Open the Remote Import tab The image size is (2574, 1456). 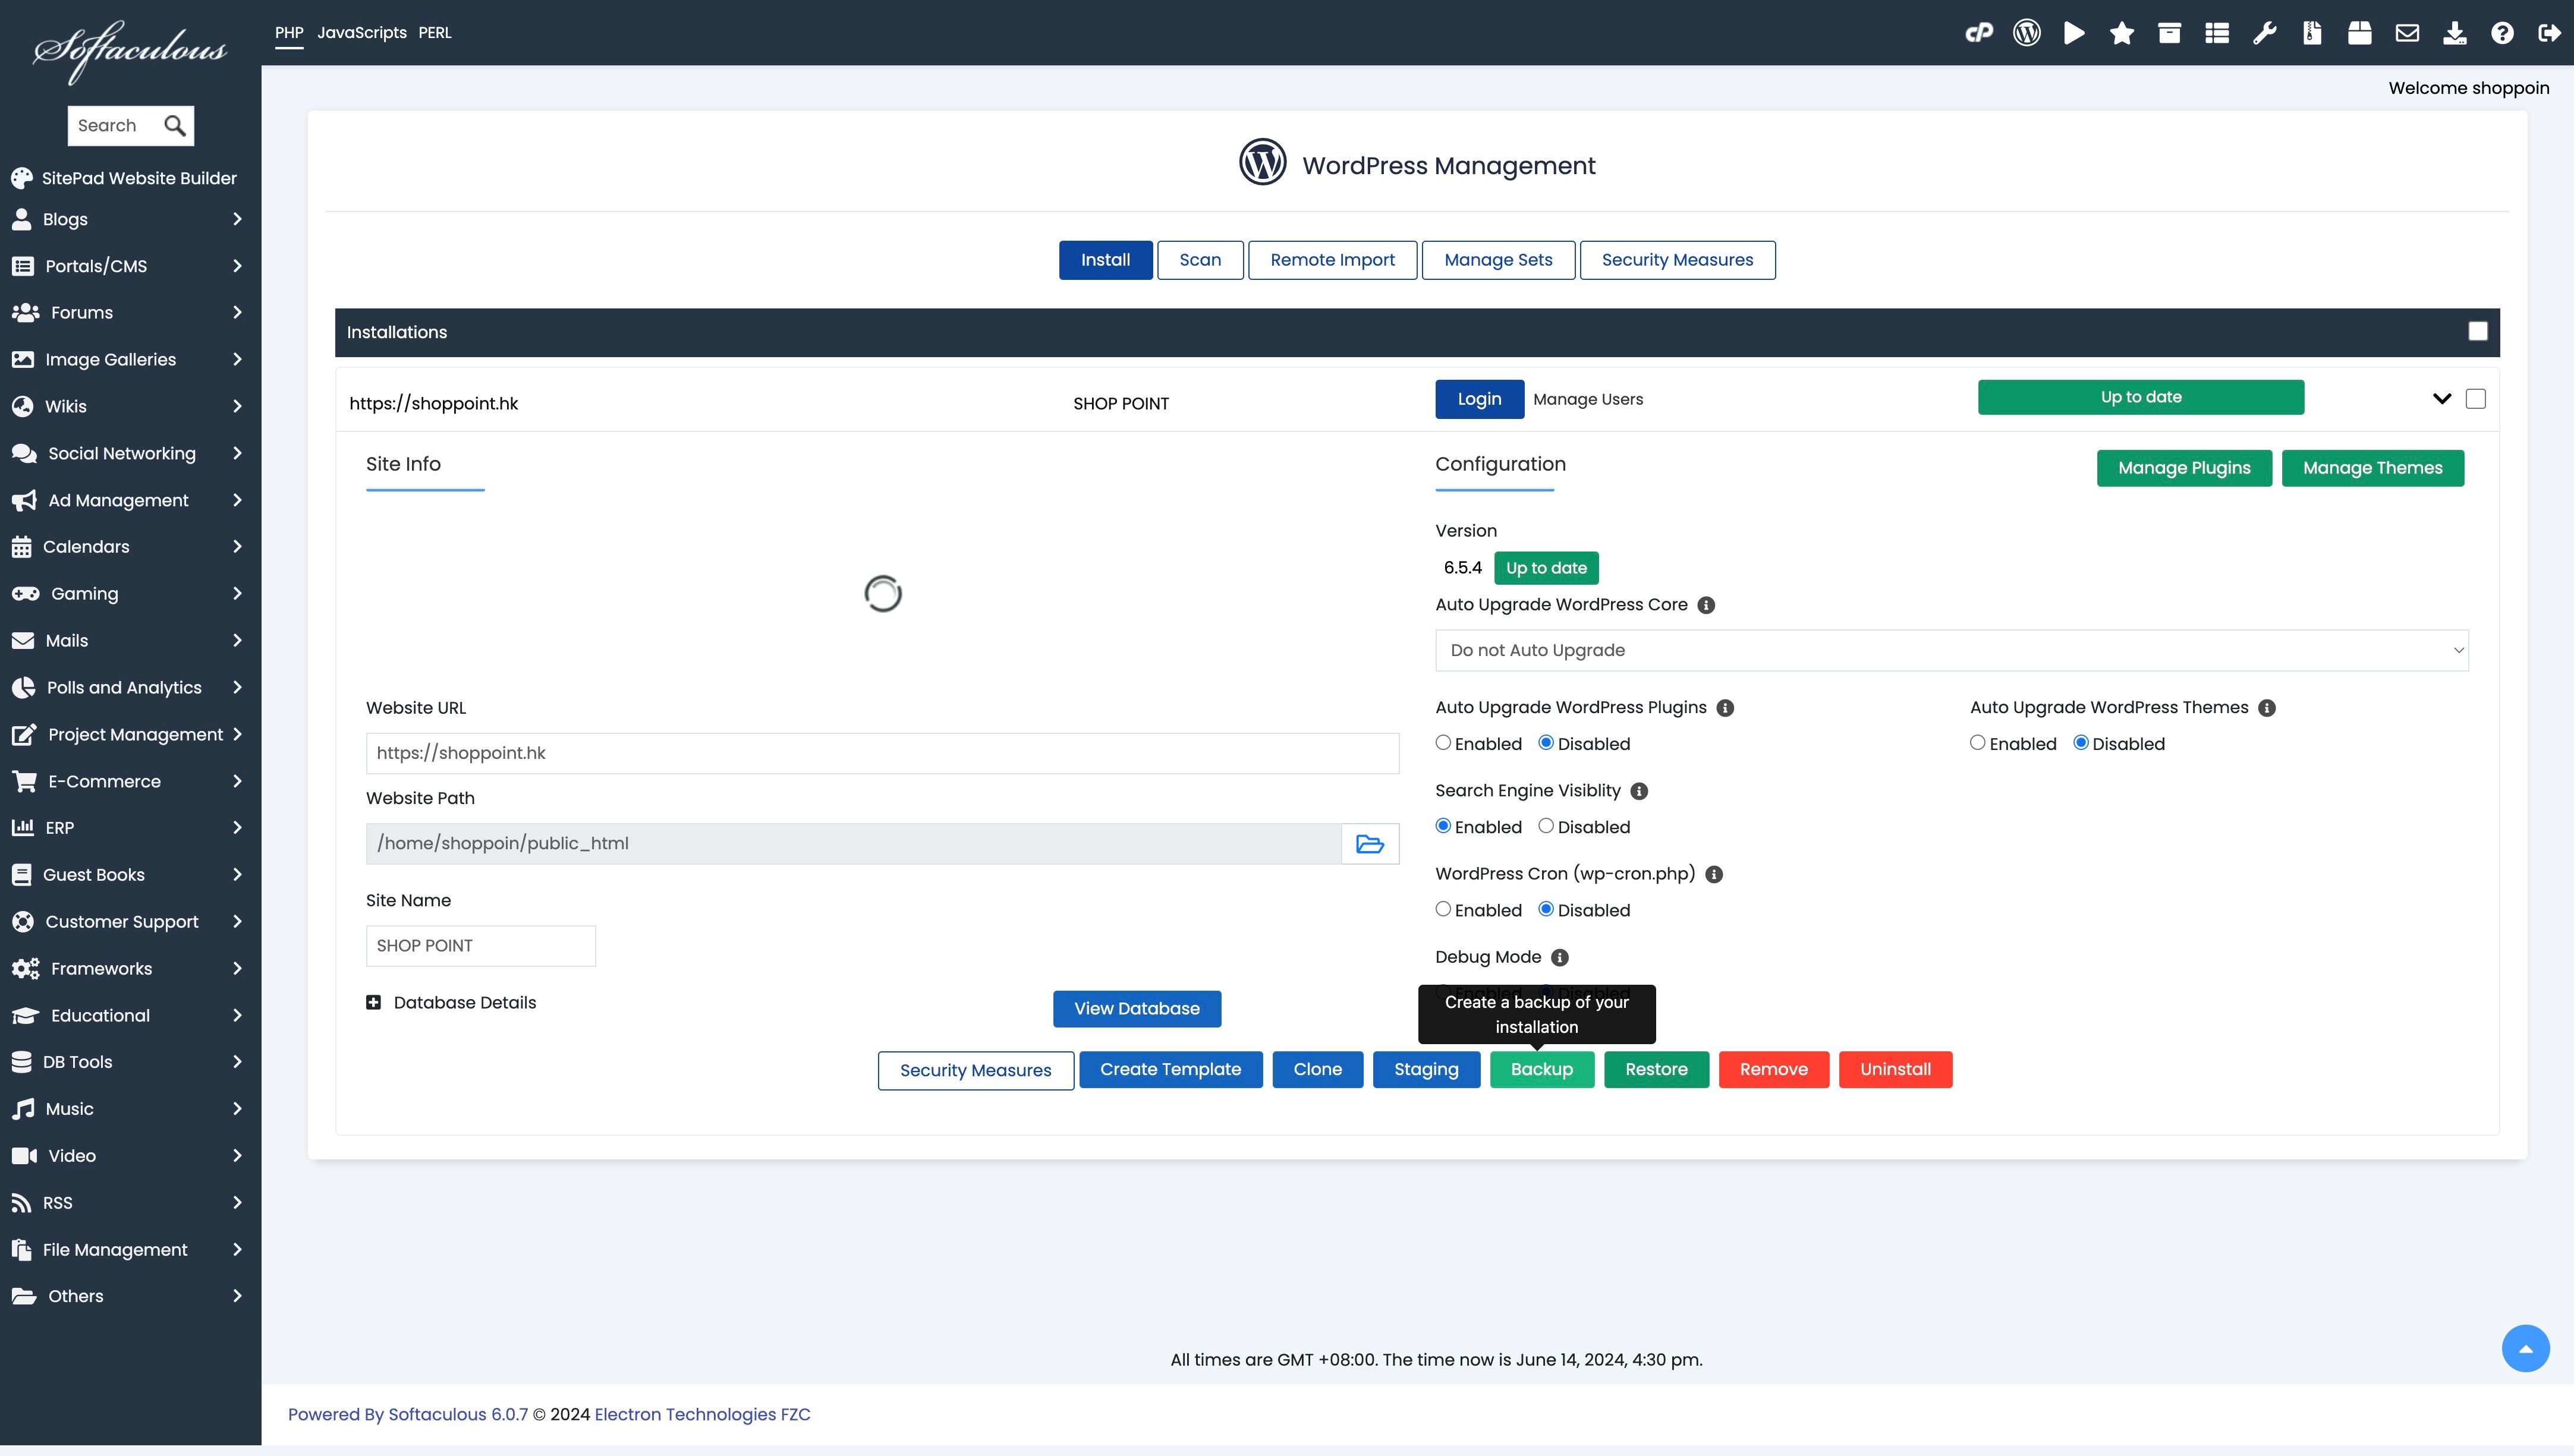pyautogui.click(x=1332, y=260)
